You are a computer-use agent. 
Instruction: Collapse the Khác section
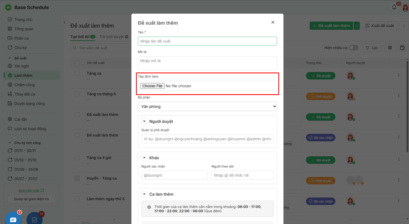point(144,158)
